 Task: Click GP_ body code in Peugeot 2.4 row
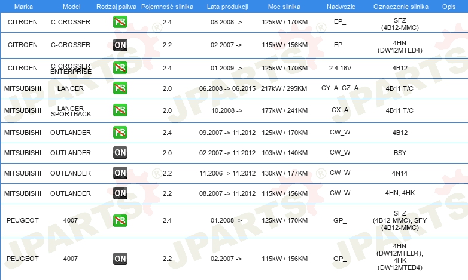(340, 220)
